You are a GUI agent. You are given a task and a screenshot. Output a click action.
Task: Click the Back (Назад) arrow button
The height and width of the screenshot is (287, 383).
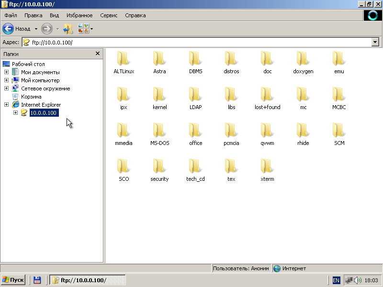pyautogui.click(x=8, y=29)
